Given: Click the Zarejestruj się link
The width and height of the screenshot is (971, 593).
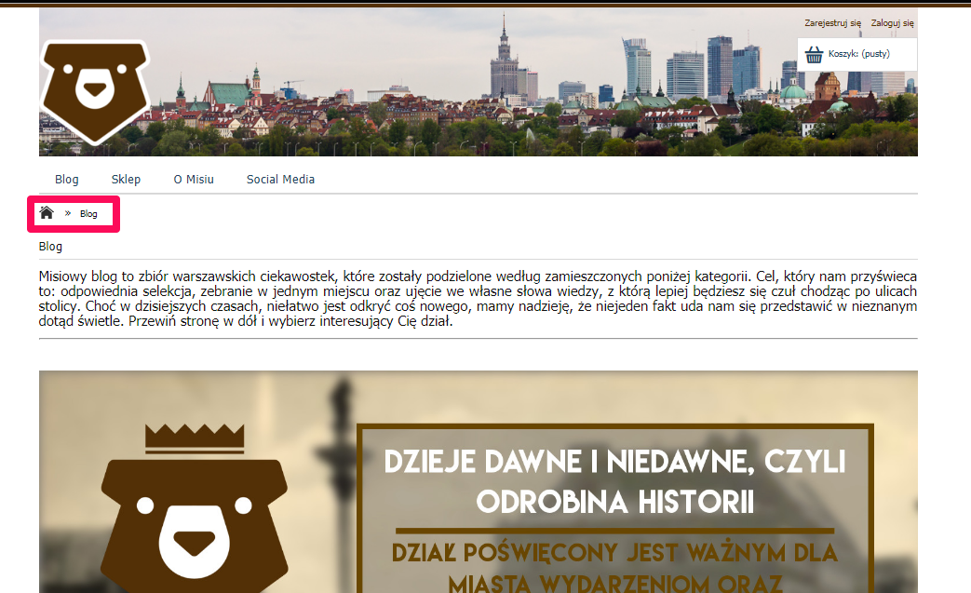Looking at the screenshot, I should [833, 23].
